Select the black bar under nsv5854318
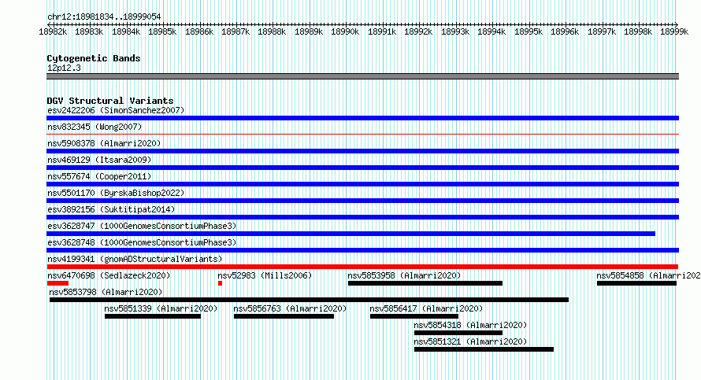The height and width of the screenshot is (380, 701). tap(458, 333)
